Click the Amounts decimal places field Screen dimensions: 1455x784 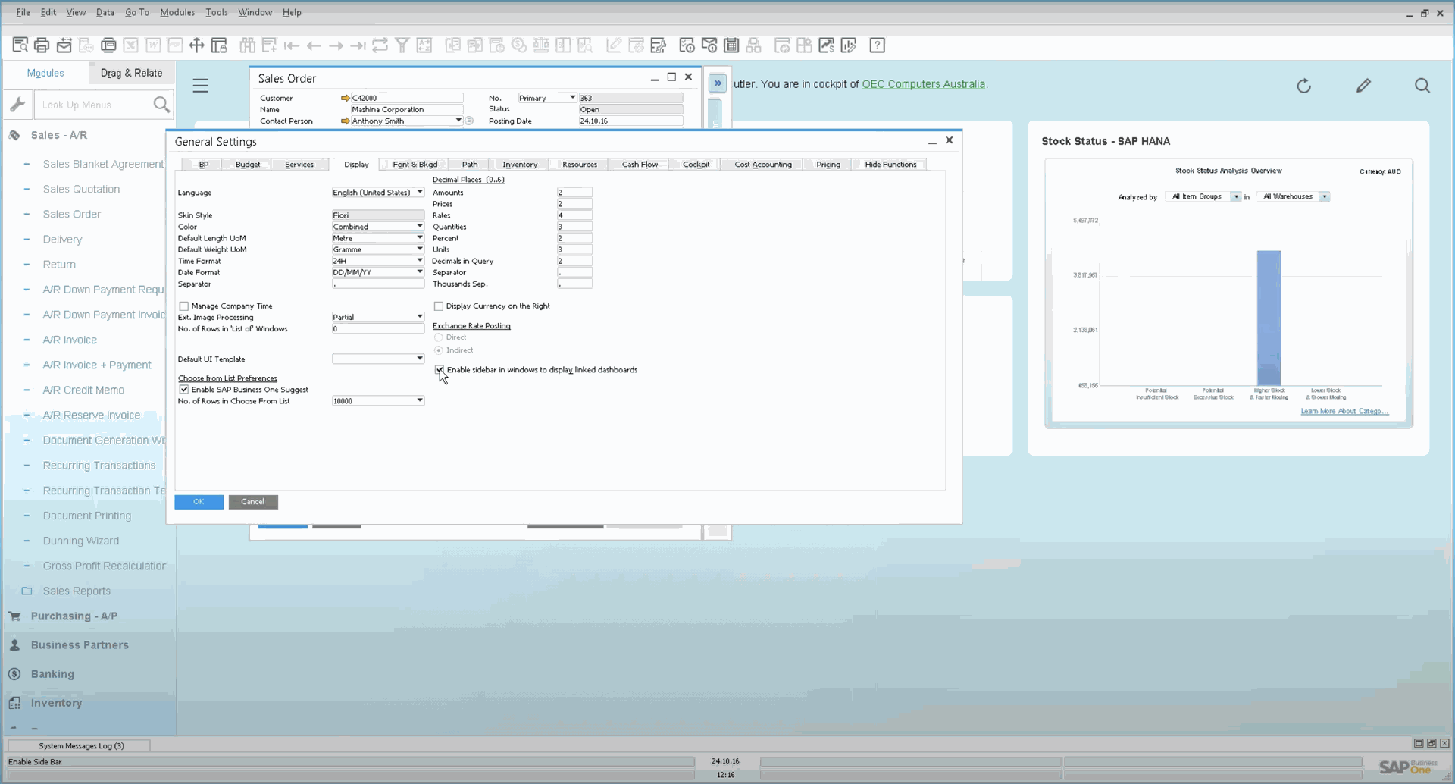click(574, 193)
